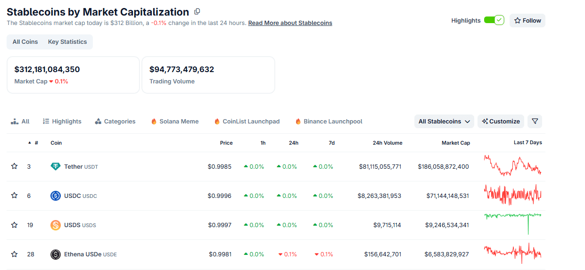Sort coins by Market Cap header
585x270 pixels.
(455, 143)
